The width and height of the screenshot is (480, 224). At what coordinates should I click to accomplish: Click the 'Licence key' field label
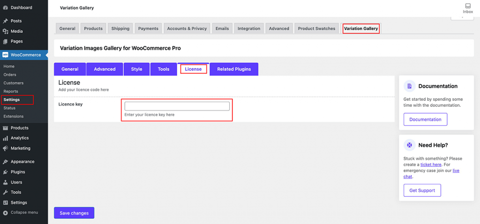coord(70,104)
